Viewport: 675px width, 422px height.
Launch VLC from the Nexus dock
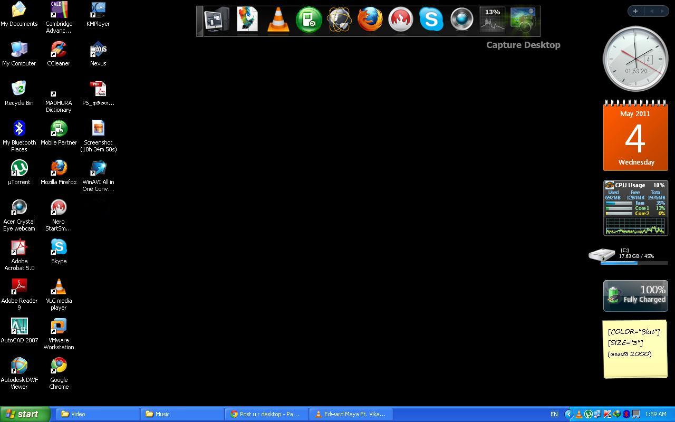point(278,20)
